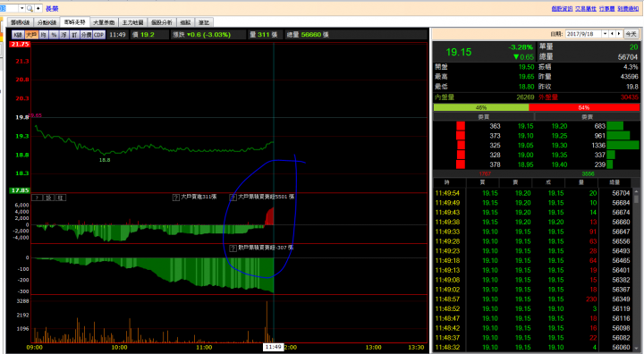The height and width of the screenshot is (354, 644).
Task: Click the 11:49:54 tick row
Action: click(533, 193)
